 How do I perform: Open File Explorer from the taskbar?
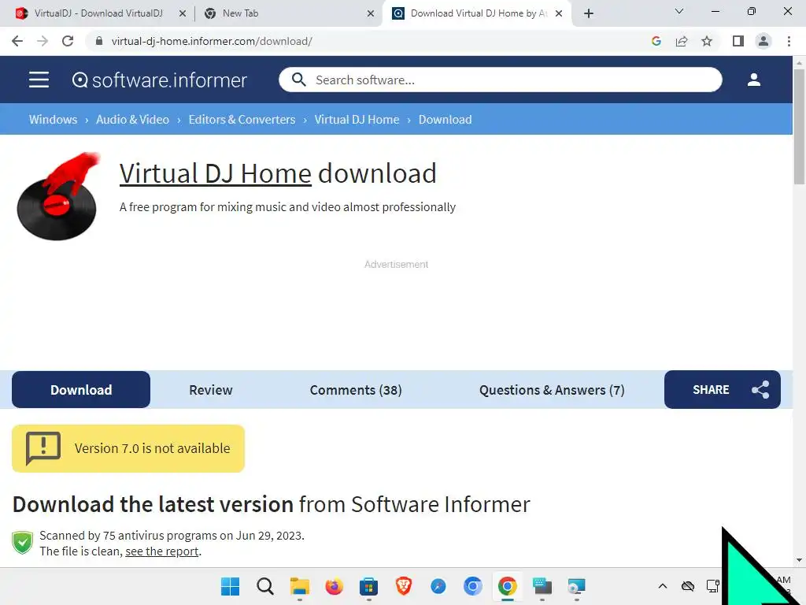pos(299,586)
